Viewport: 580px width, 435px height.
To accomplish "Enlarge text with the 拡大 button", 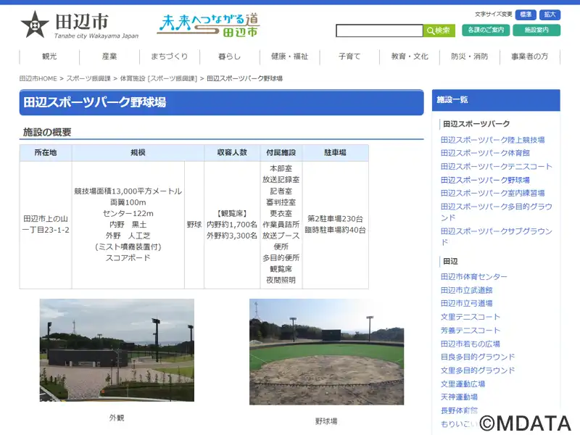I will [550, 14].
